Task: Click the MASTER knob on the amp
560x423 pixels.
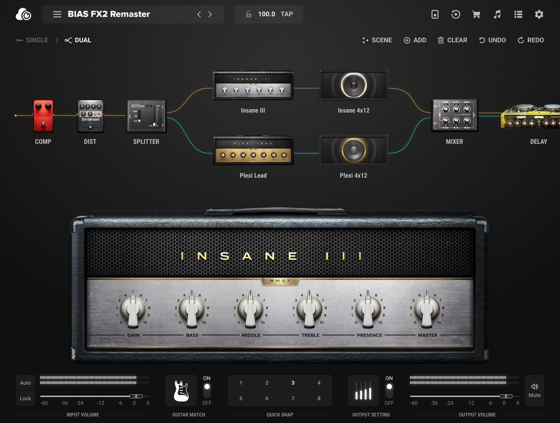Action: click(x=427, y=309)
